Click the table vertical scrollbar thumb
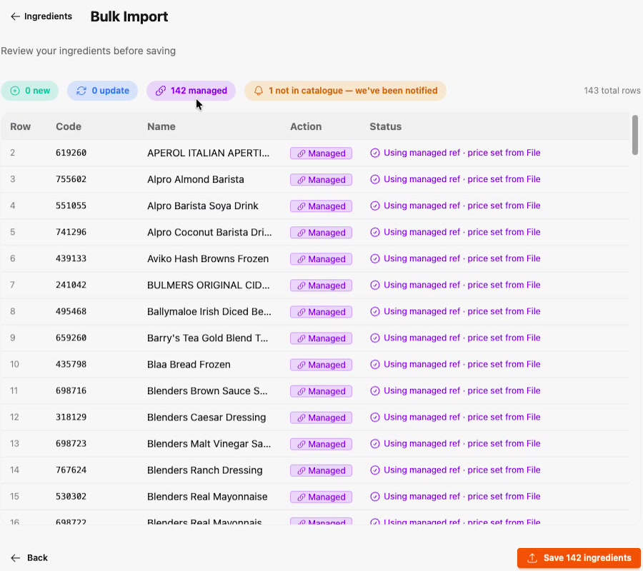The image size is (643, 571). 635,135
